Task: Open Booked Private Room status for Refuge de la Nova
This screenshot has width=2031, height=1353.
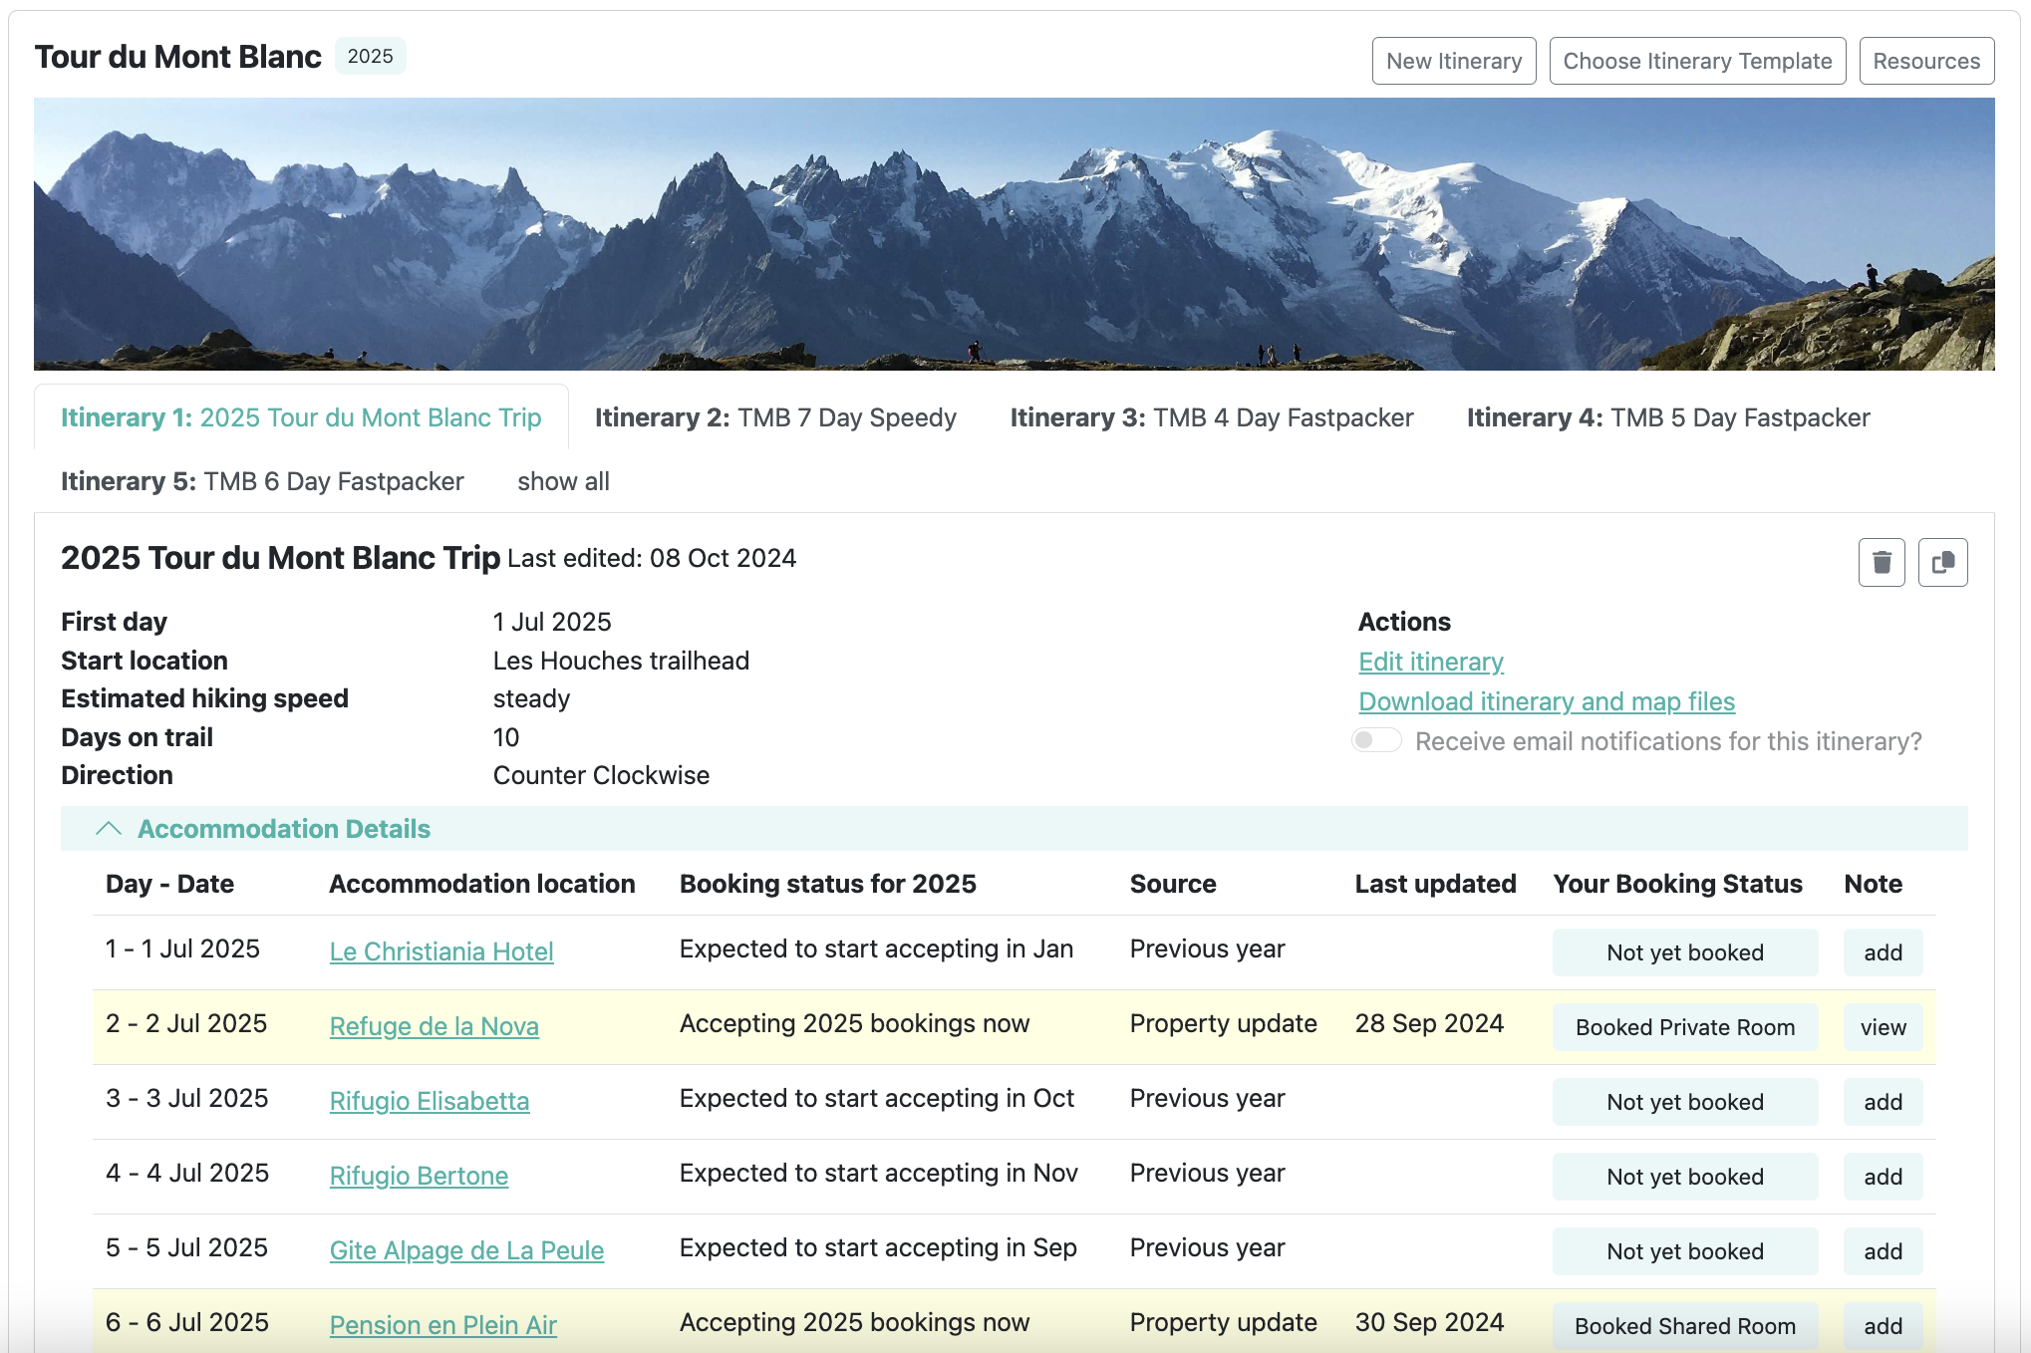Action: 1684,1027
